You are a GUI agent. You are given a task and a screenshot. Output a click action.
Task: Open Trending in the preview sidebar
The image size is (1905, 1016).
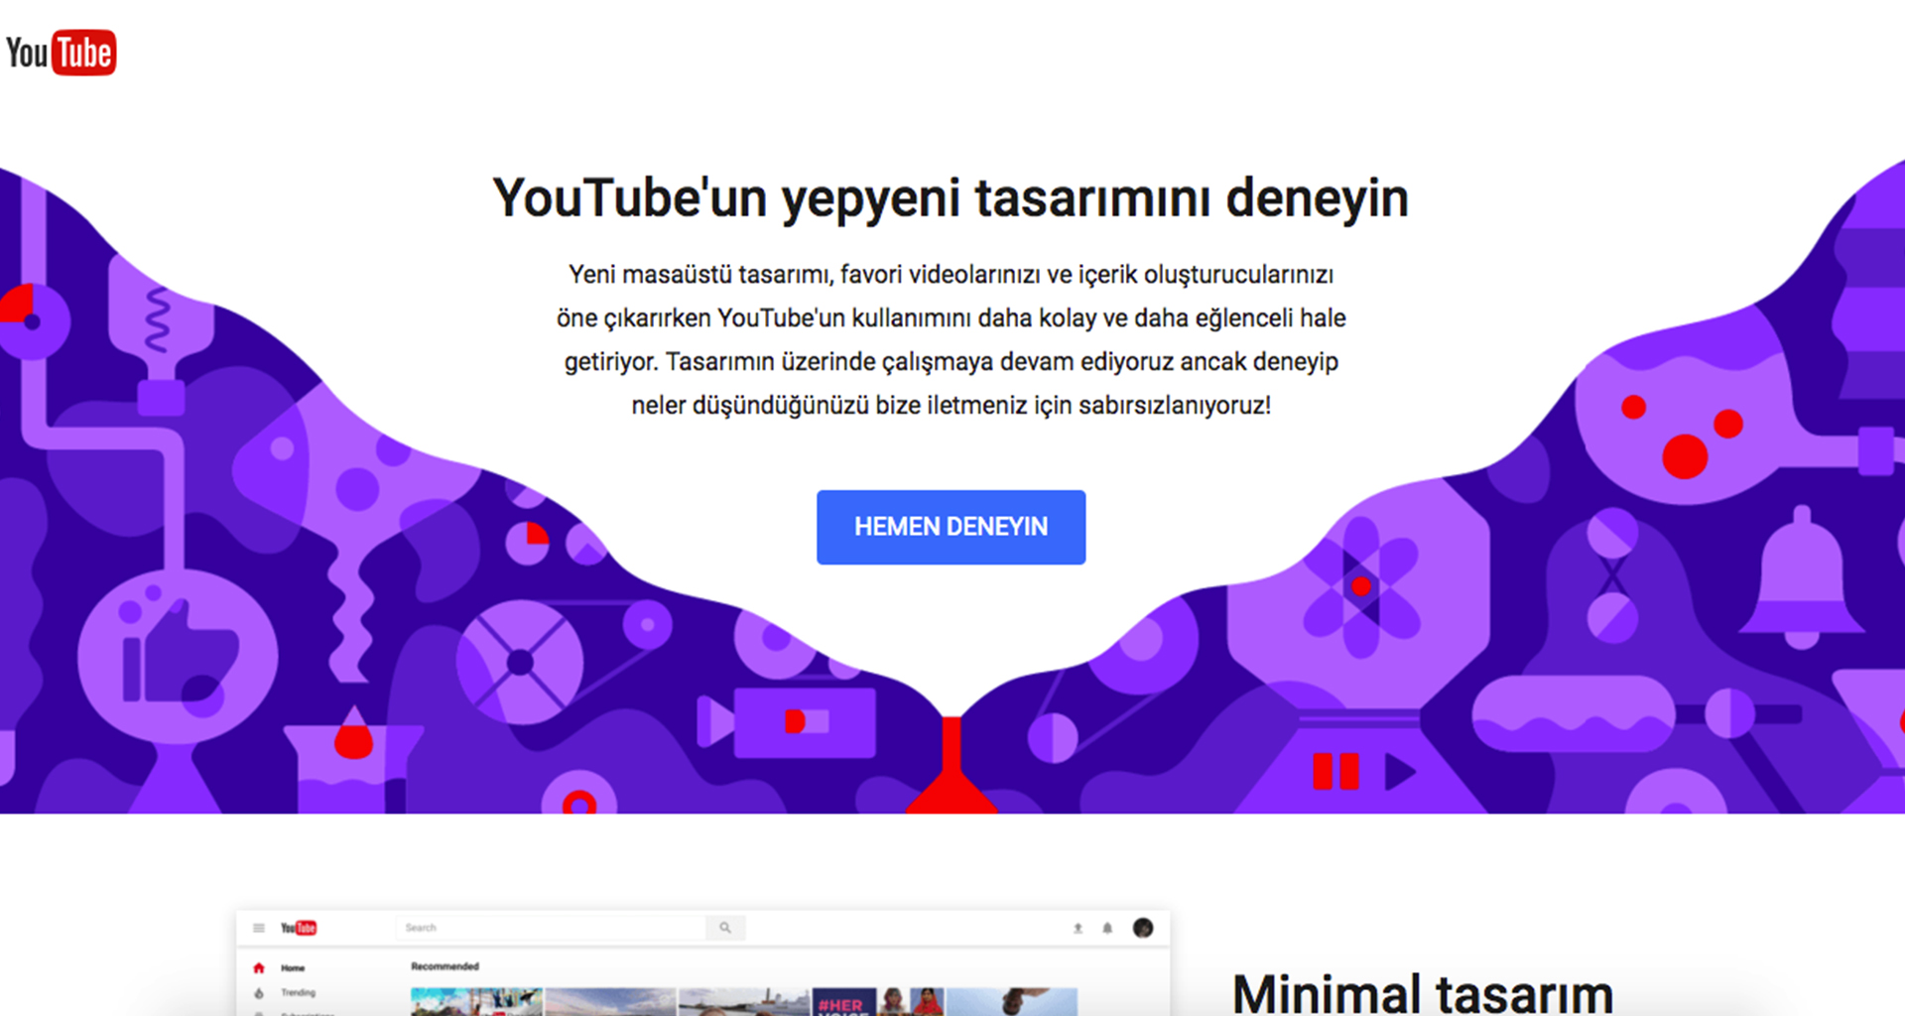298,992
